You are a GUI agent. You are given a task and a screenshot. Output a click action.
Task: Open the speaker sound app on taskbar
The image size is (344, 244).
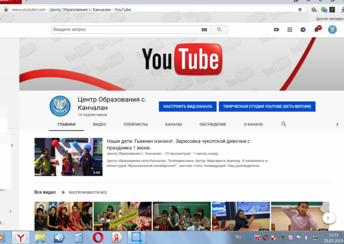click(59, 238)
